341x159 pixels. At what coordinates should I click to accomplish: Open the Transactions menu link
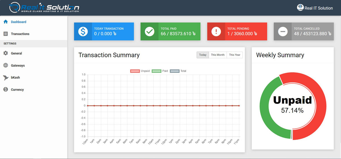[x=20, y=34]
